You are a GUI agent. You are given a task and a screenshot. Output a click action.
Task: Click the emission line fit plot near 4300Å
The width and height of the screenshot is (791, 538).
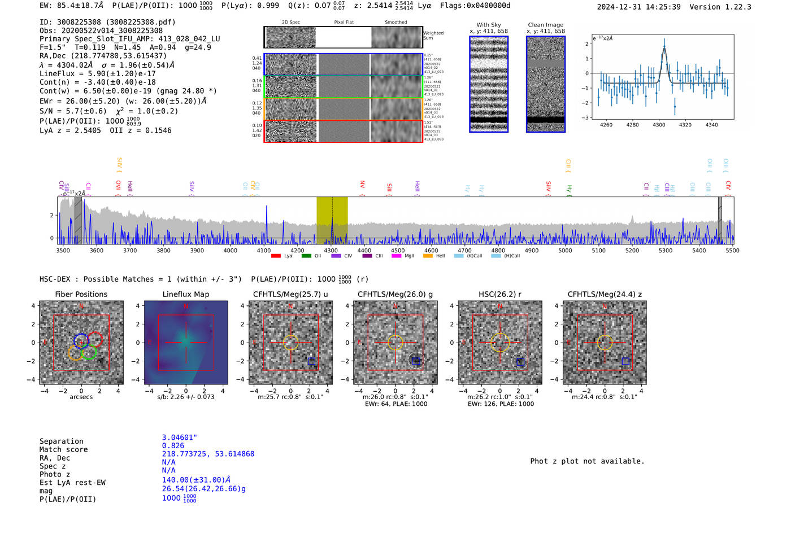[x=662, y=76]
